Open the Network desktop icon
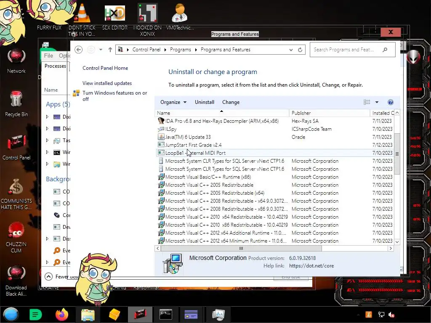This screenshot has height=323, width=431. click(x=16, y=57)
